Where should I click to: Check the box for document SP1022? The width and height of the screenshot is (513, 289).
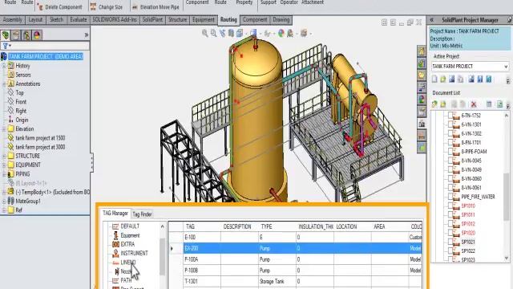tap(450, 250)
